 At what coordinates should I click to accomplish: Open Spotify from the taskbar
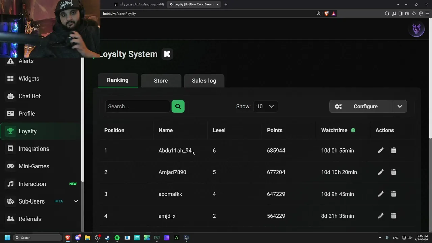coord(117,238)
